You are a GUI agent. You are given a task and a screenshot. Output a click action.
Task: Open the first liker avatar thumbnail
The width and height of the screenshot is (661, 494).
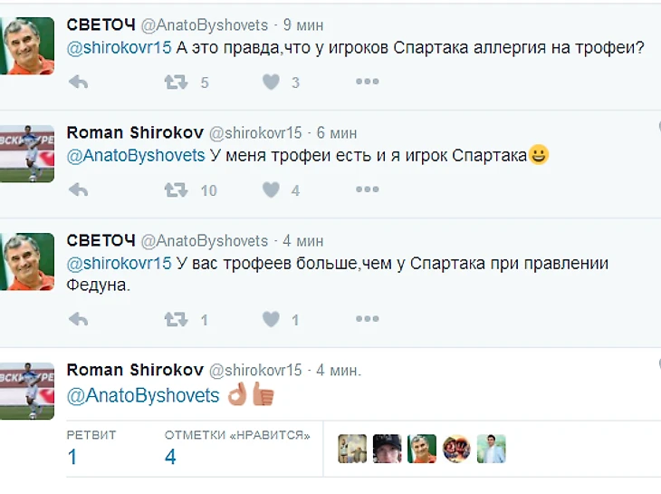tap(352, 449)
